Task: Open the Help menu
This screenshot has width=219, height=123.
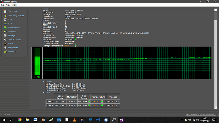Action: [14, 5]
